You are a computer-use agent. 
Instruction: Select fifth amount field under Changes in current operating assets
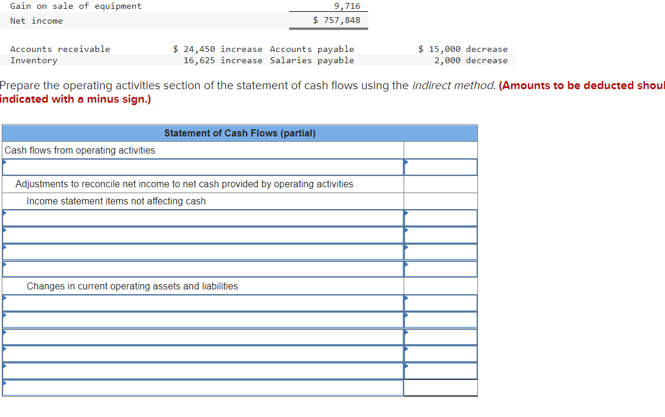pos(441,371)
